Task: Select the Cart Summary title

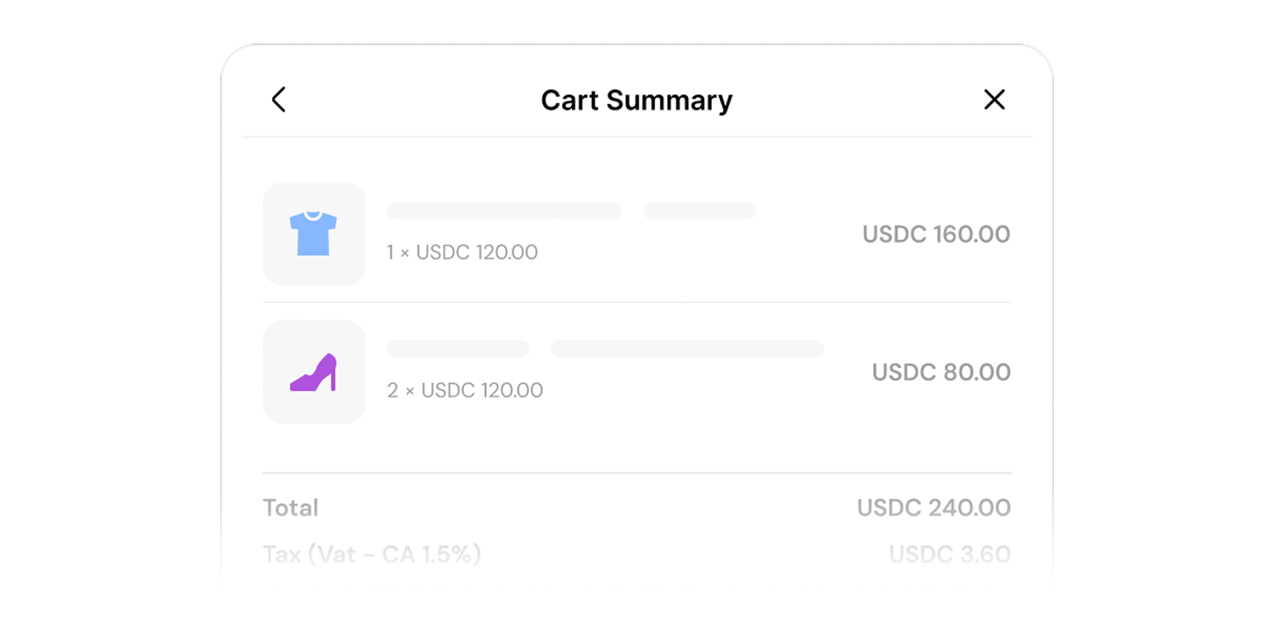Action: (636, 100)
